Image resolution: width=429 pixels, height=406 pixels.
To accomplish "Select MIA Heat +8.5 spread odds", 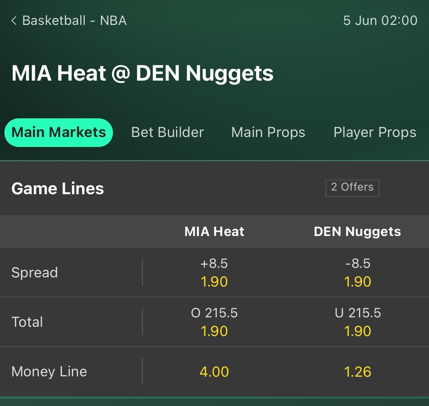I will [214, 273].
